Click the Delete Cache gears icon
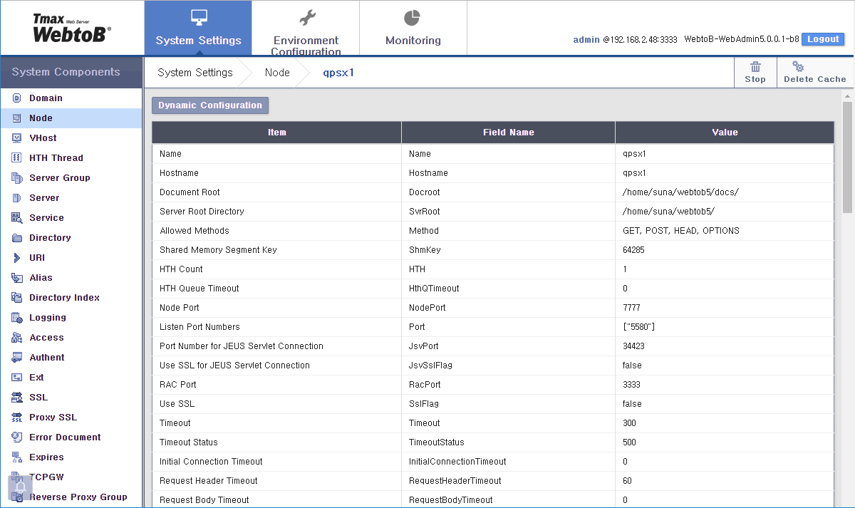Image resolution: width=855 pixels, height=508 pixels. click(x=799, y=67)
